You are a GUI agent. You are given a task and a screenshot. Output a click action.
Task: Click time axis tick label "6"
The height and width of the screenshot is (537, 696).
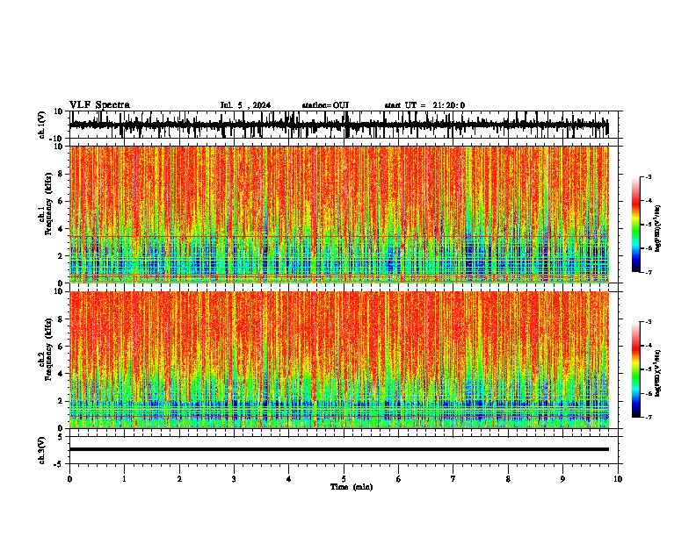399,479
